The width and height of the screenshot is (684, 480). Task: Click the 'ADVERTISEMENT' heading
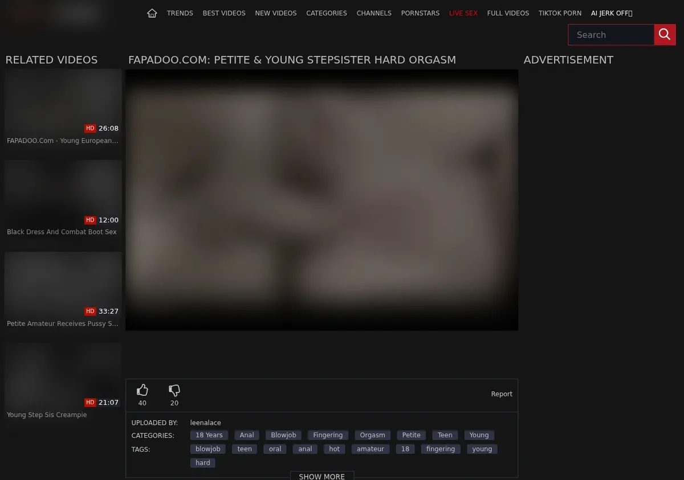pyautogui.click(x=568, y=60)
